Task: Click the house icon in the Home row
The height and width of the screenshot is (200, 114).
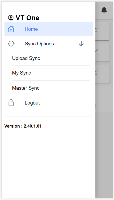Action: tap(11, 29)
